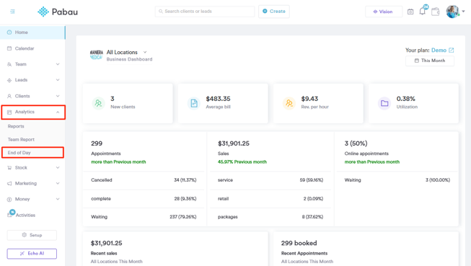The image size is (471, 266).
Task: Click the Utilization folder icon
Action: [384, 103]
